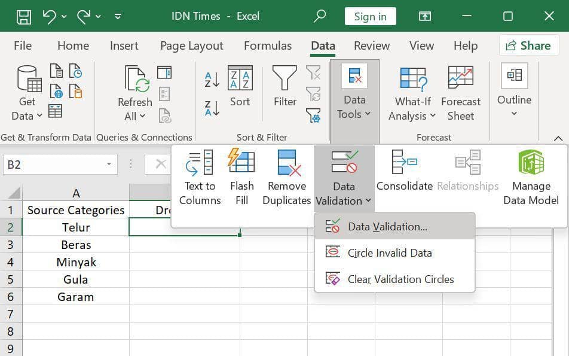Switch to the Review tab
The image size is (569, 356).
click(371, 45)
